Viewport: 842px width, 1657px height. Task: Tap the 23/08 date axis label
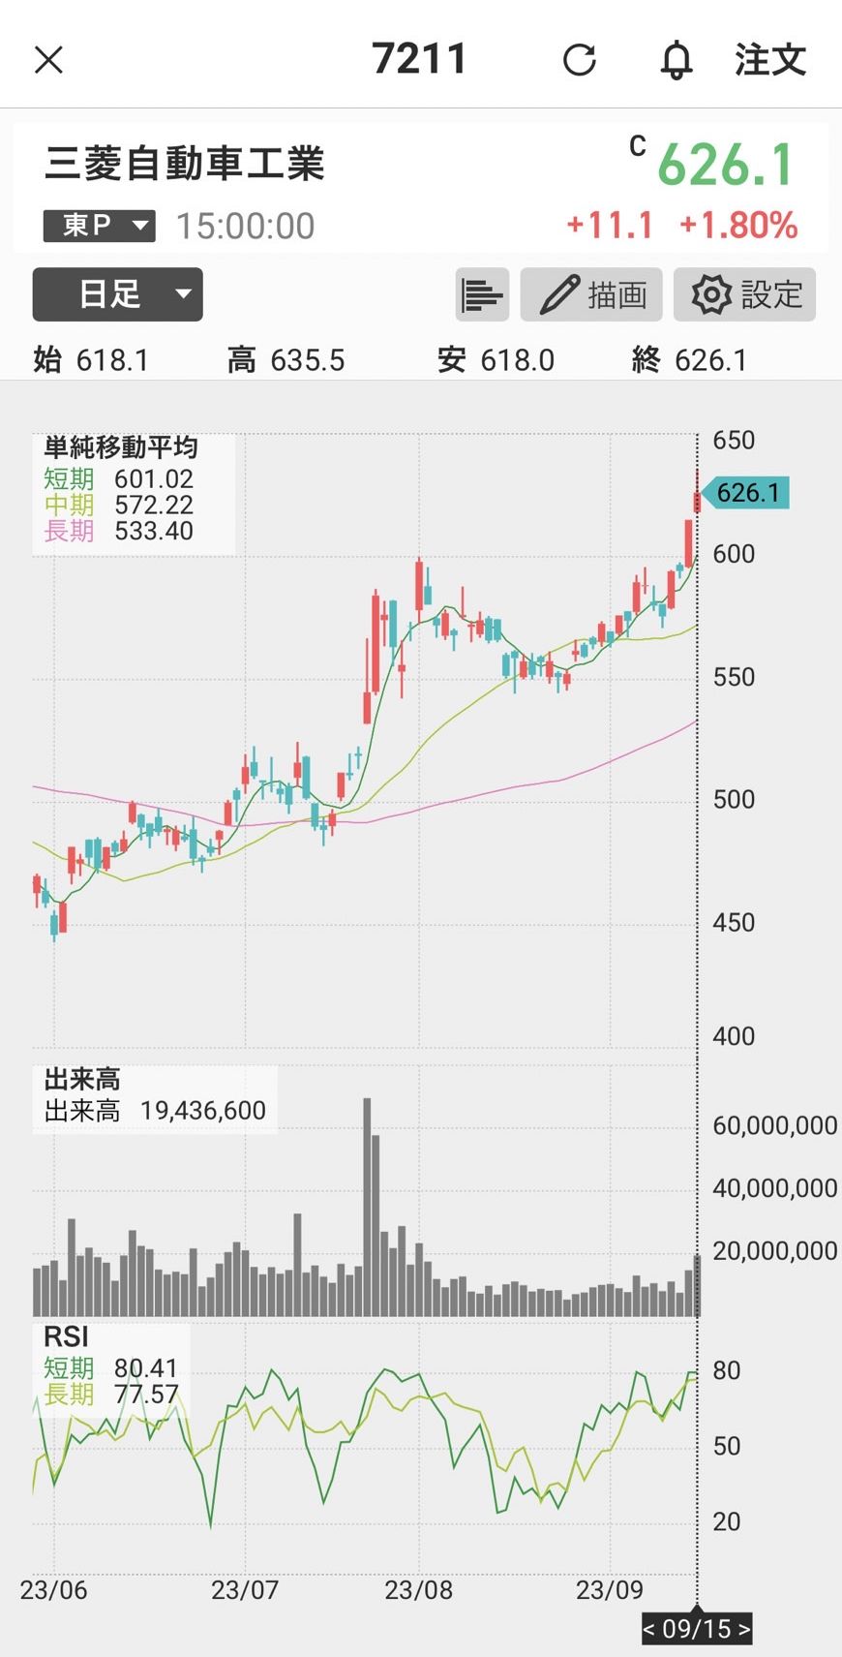[x=418, y=1590]
